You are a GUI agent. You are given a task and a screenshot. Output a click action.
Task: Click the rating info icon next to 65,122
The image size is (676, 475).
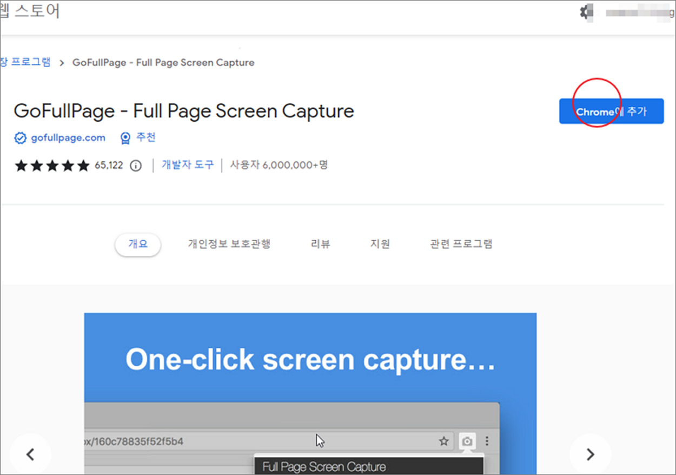point(136,166)
